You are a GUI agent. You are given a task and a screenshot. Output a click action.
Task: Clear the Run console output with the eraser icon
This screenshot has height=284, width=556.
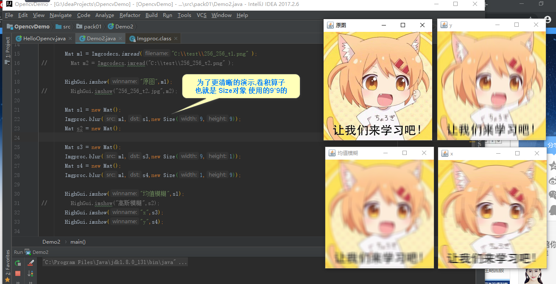[31, 263]
